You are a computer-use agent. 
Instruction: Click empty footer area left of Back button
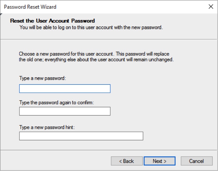tap(56, 160)
